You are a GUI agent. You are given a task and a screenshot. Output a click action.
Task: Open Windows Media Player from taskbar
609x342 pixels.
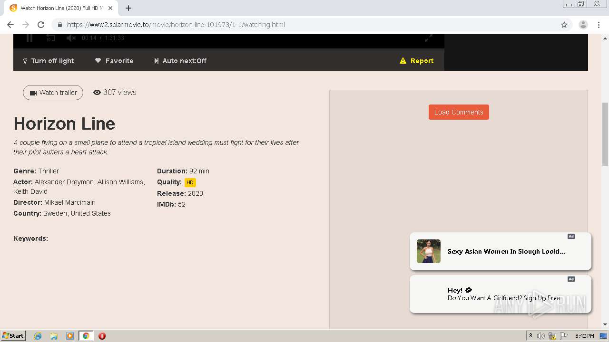pos(70,336)
